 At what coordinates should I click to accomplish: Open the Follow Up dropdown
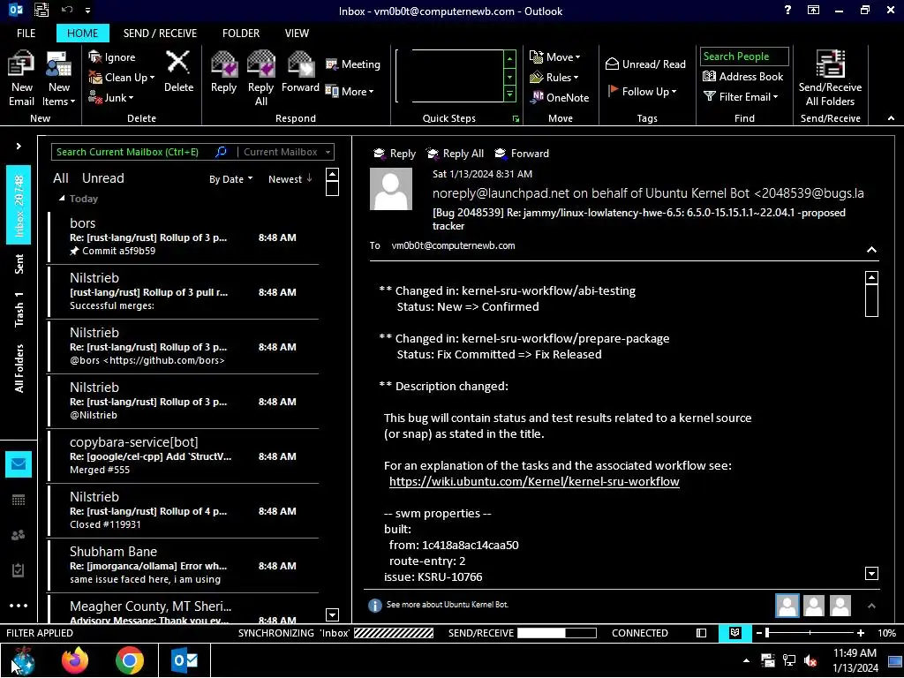pyautogui.click(x=642, y=91)
